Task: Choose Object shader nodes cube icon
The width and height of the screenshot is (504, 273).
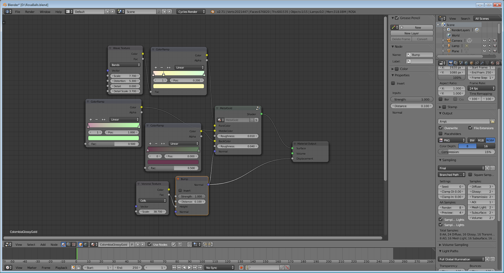Action: coord(81,244)
